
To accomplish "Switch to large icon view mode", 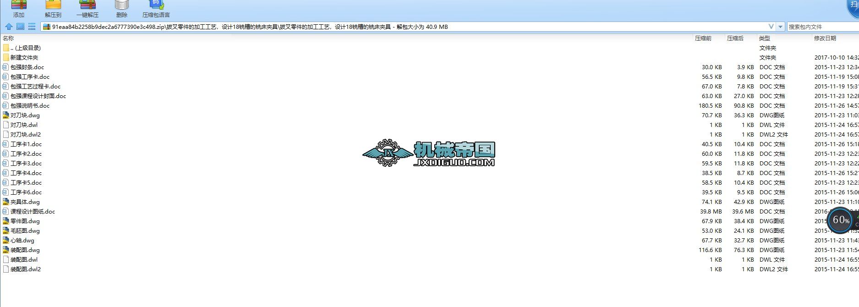I will [x=20, y=27].
